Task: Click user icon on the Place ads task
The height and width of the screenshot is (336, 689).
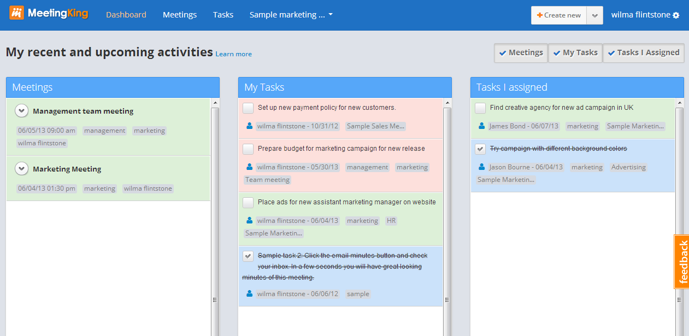Action: coord(249,220)
